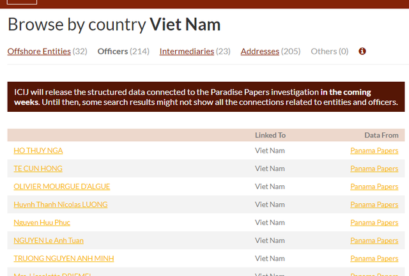This screenshot has width=409, height=276.
Task: Switch to the Officers tab
Action: [x=112, y=51]
